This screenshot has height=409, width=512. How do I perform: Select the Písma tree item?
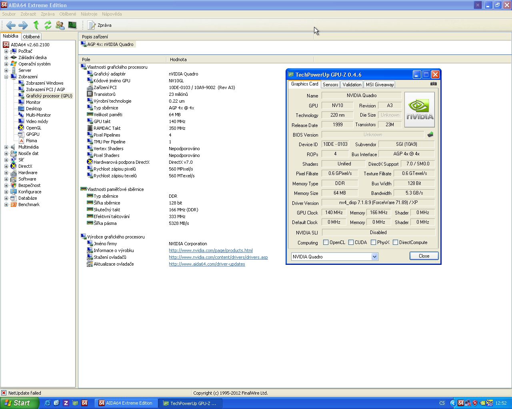(31, 141)
